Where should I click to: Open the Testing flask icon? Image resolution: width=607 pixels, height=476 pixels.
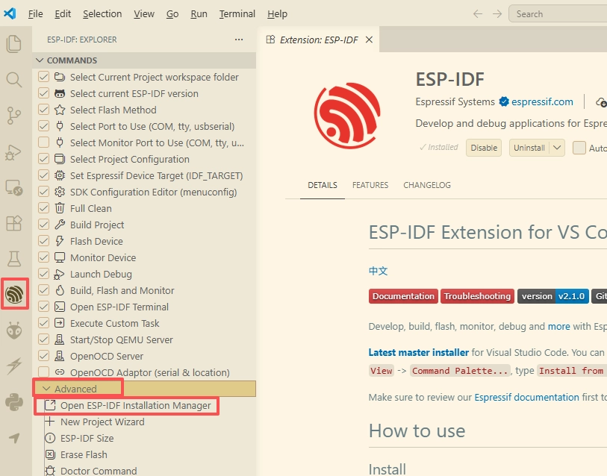14,259
